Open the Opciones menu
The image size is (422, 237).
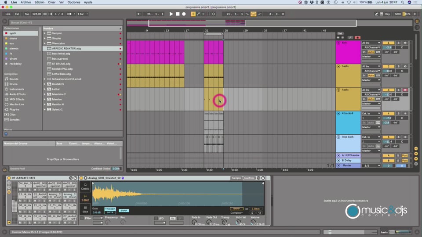[x=74, y=2]
